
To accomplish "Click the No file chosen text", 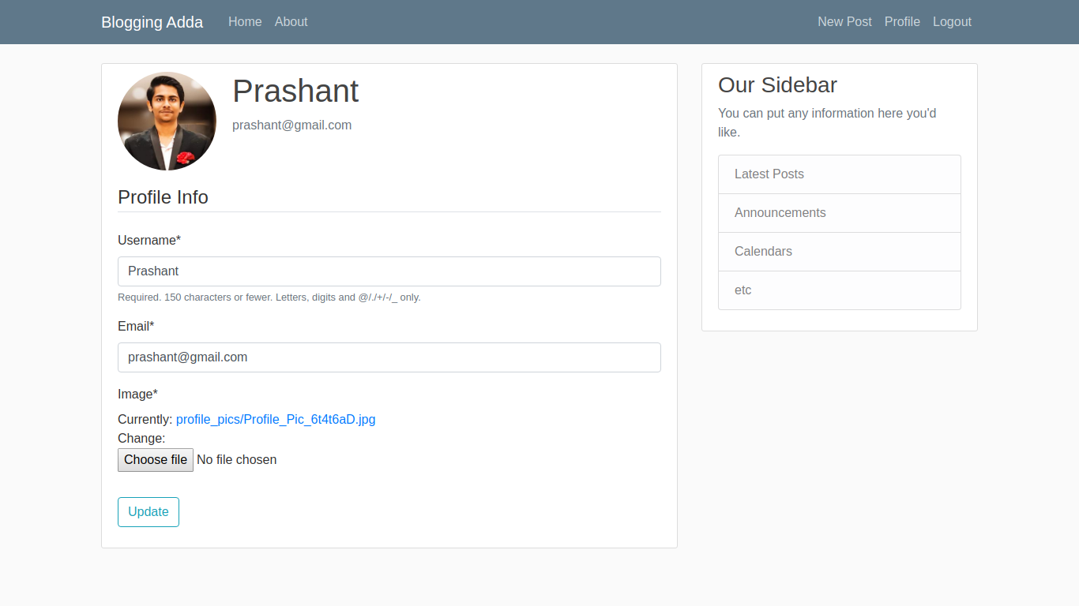I will pos(236,460).
